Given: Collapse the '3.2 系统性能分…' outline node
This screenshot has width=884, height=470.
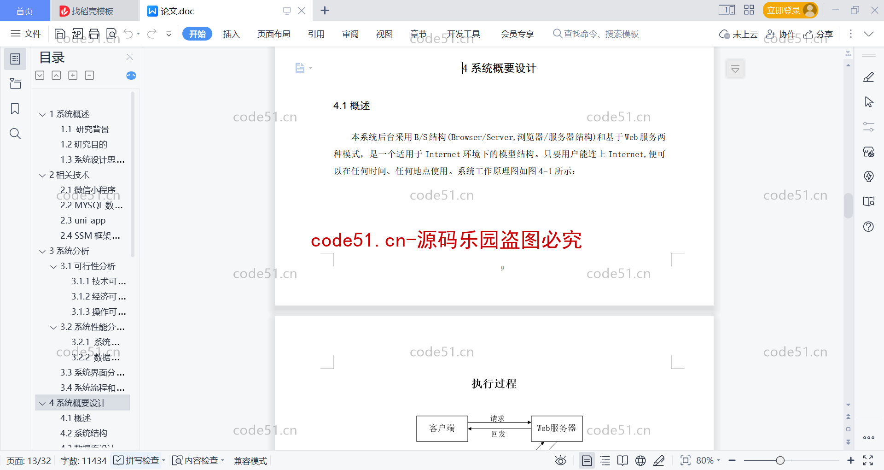Looking at the screenshot, I should pyautogui.click(x=53, y=328).
